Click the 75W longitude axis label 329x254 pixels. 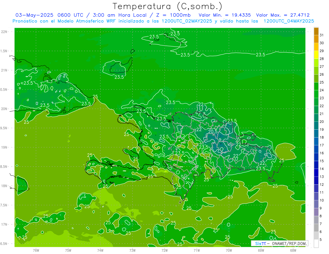(x=68, y=250)
